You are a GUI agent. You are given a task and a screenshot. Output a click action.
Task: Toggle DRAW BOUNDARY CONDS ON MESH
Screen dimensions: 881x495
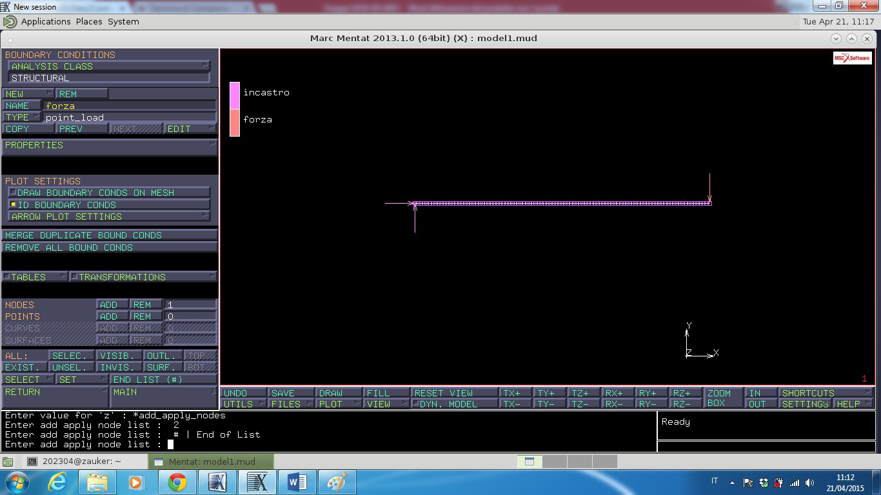coord(108,193)
